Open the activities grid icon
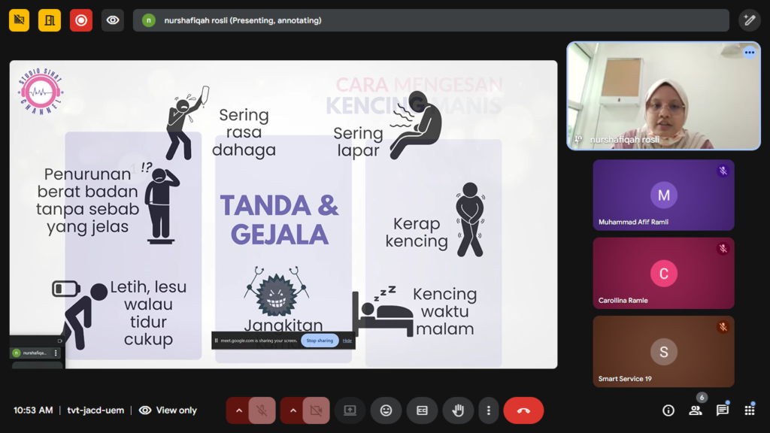The width and height of the screenshot is (770, 433). [749, 410]
